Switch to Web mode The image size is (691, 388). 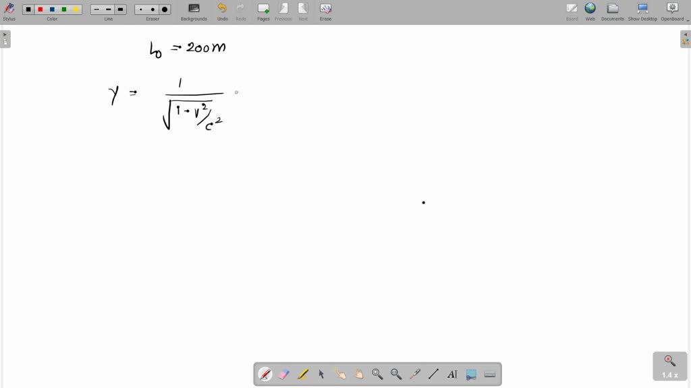[x=590, y=11]
